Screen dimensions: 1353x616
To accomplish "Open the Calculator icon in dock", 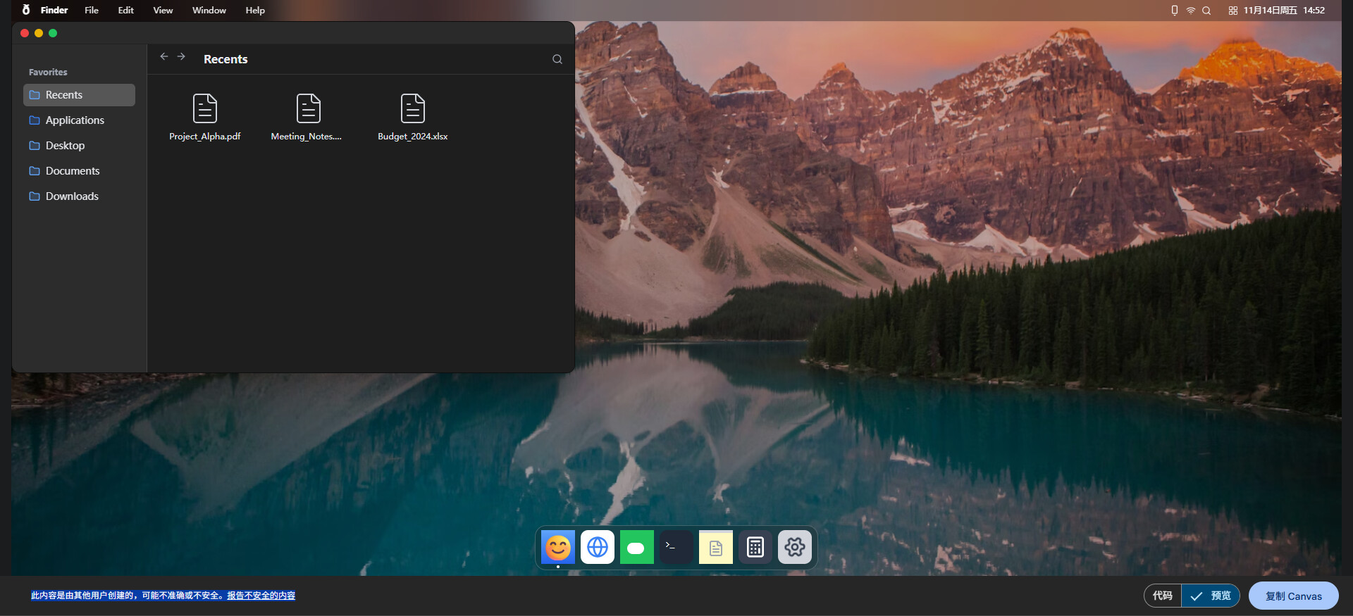I will tap(755, 547).
